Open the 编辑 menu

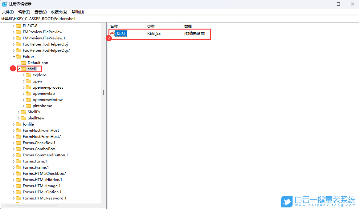(x=24, y=12)
